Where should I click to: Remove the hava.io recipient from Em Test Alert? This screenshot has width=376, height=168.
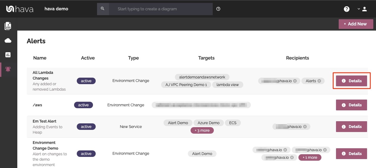click(x=305, y=126)
